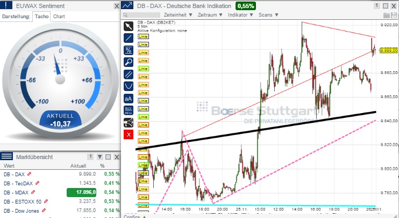Click the 0,55% green change badge
Screen dimensions: 399x218
tap(246, 5)
